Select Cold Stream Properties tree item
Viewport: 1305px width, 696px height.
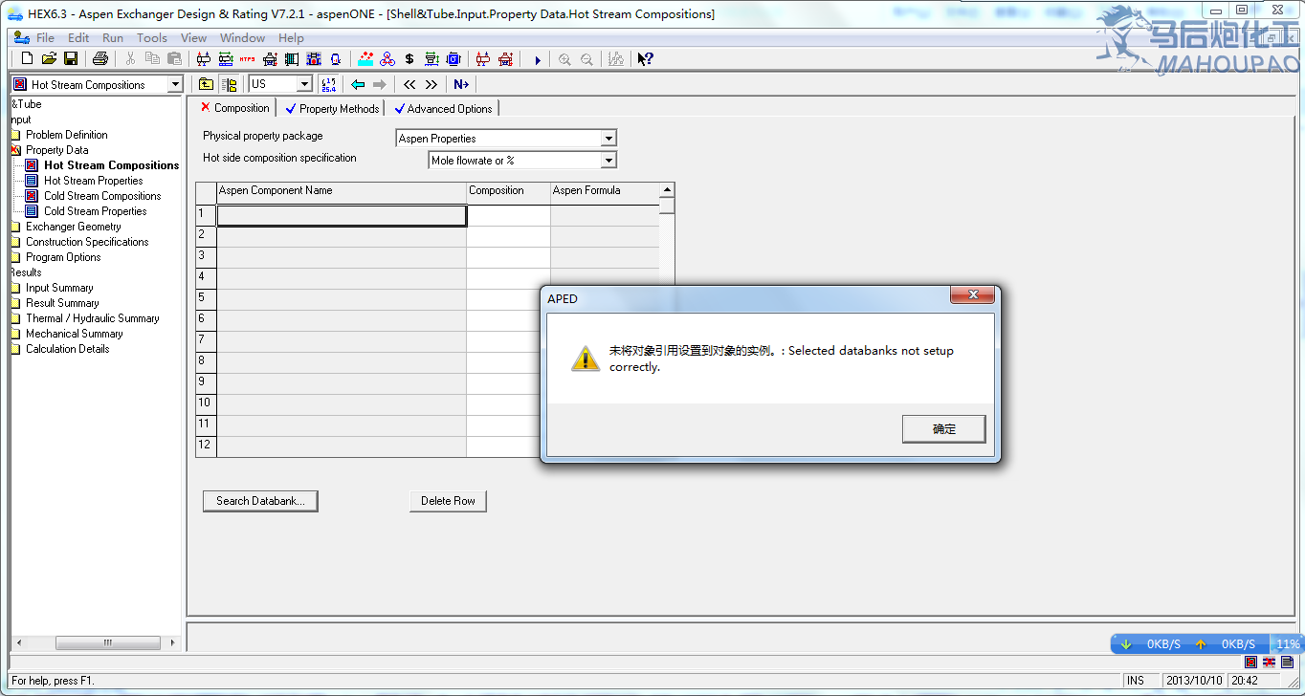point(95,211)
